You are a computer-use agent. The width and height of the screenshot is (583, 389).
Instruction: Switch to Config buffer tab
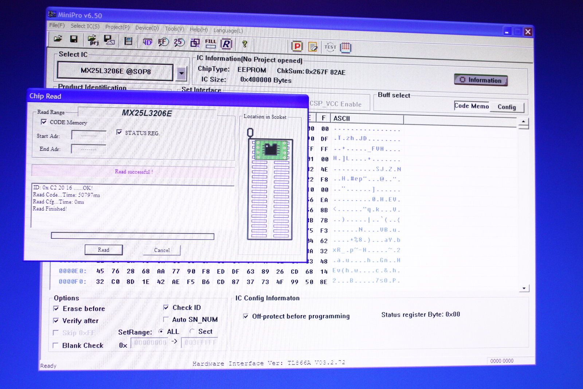coord(507,107)
